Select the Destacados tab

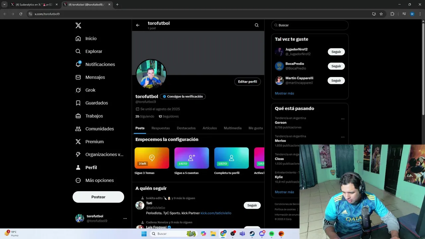pos(186,128)
